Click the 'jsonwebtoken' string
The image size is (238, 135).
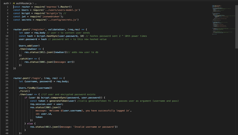coord(51,17)
